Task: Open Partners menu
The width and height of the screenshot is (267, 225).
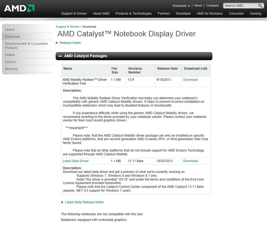Action: [164, 14]
